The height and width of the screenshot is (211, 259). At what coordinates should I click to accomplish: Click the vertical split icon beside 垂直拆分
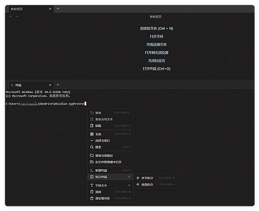pos(138,184)
